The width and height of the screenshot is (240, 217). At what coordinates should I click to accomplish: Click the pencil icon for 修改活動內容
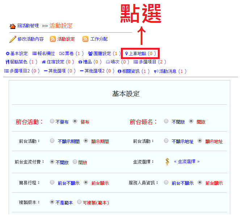(13, 39)
